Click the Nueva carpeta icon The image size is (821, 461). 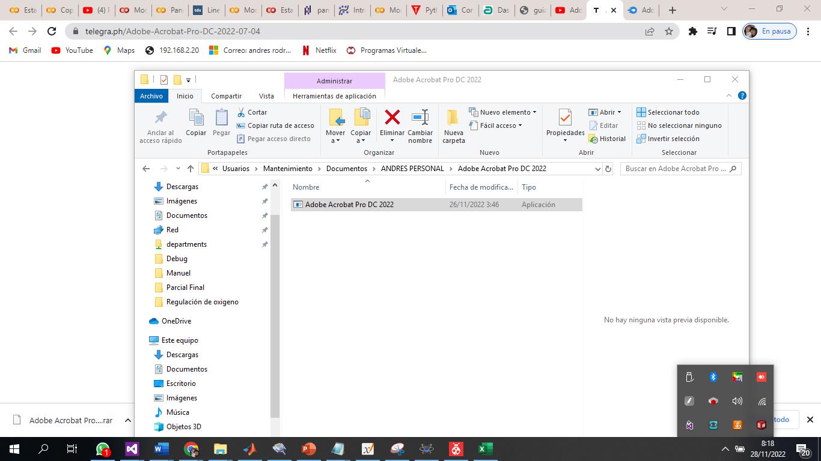[x=453, y=117]
